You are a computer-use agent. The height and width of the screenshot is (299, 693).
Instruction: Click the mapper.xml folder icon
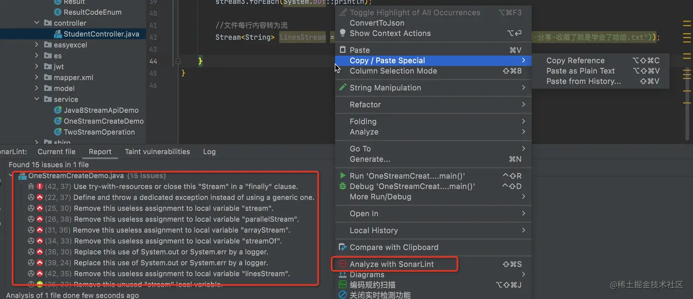coord(48,77)
